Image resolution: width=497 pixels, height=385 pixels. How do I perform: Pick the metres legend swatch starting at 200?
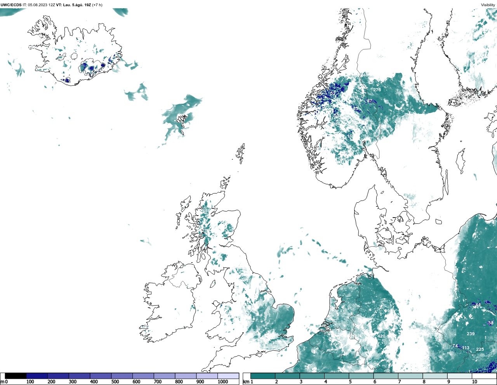[58, 376]
